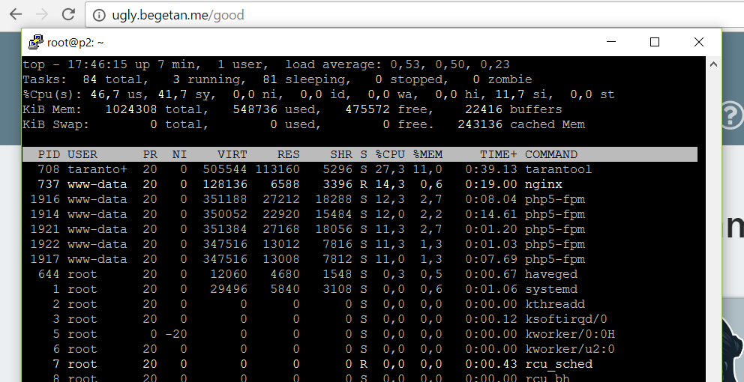This screenshot has width=744, height=382.
Task: Select the haveged process row
Action: click(360, 274)
